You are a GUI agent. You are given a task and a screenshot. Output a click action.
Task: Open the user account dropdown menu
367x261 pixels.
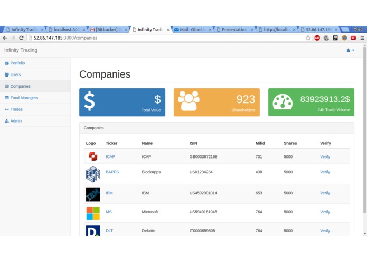click(351, 50)
